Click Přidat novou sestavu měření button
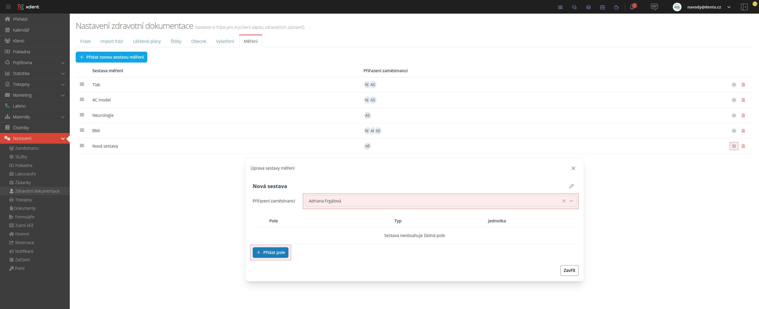The width and height of the screenshot is (759, 309). coord(111,57)
